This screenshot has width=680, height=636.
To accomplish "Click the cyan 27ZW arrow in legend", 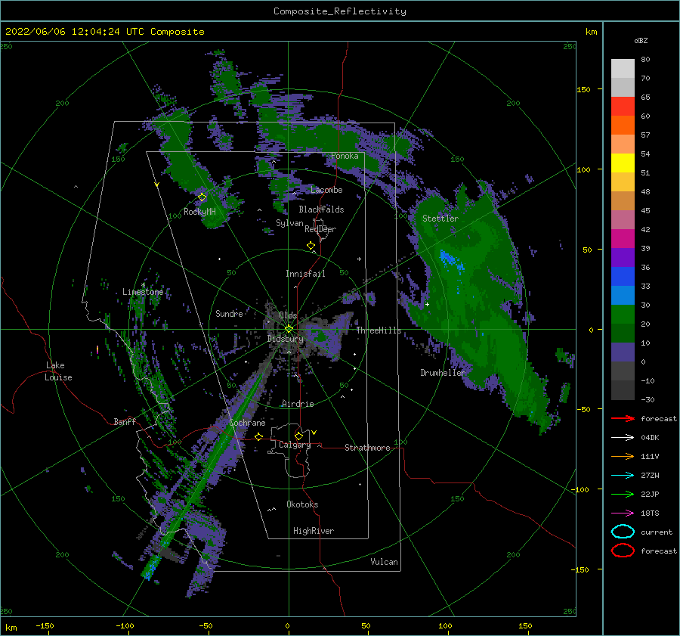I will (x=623, y=476).
